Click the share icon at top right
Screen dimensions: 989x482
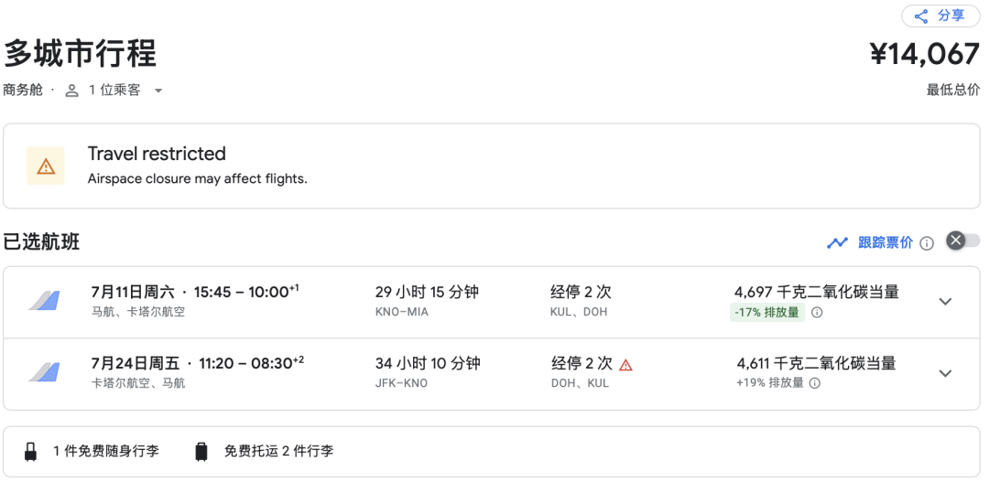(x=922, y=16)
